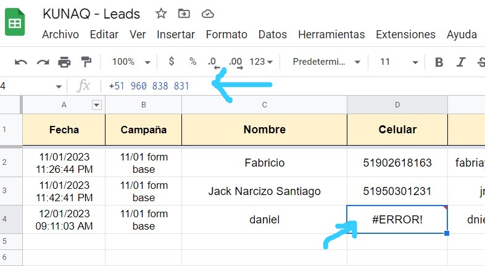Toggle italic formatting
The image size is (485, 266).
pyautogui.click(x=461, y=62)
